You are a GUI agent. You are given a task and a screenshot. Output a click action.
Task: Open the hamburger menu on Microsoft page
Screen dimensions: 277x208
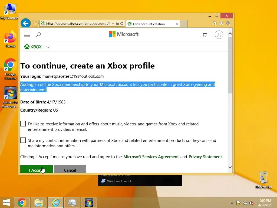click(x=27, y=35)
